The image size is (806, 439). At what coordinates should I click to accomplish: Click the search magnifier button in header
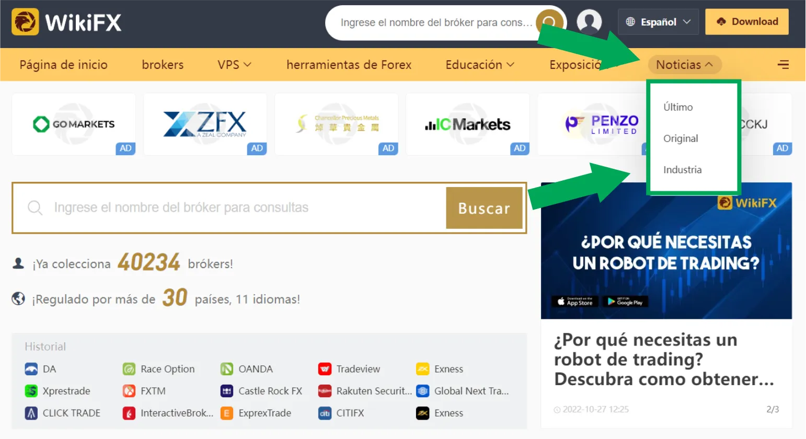(x=550, y=22)
